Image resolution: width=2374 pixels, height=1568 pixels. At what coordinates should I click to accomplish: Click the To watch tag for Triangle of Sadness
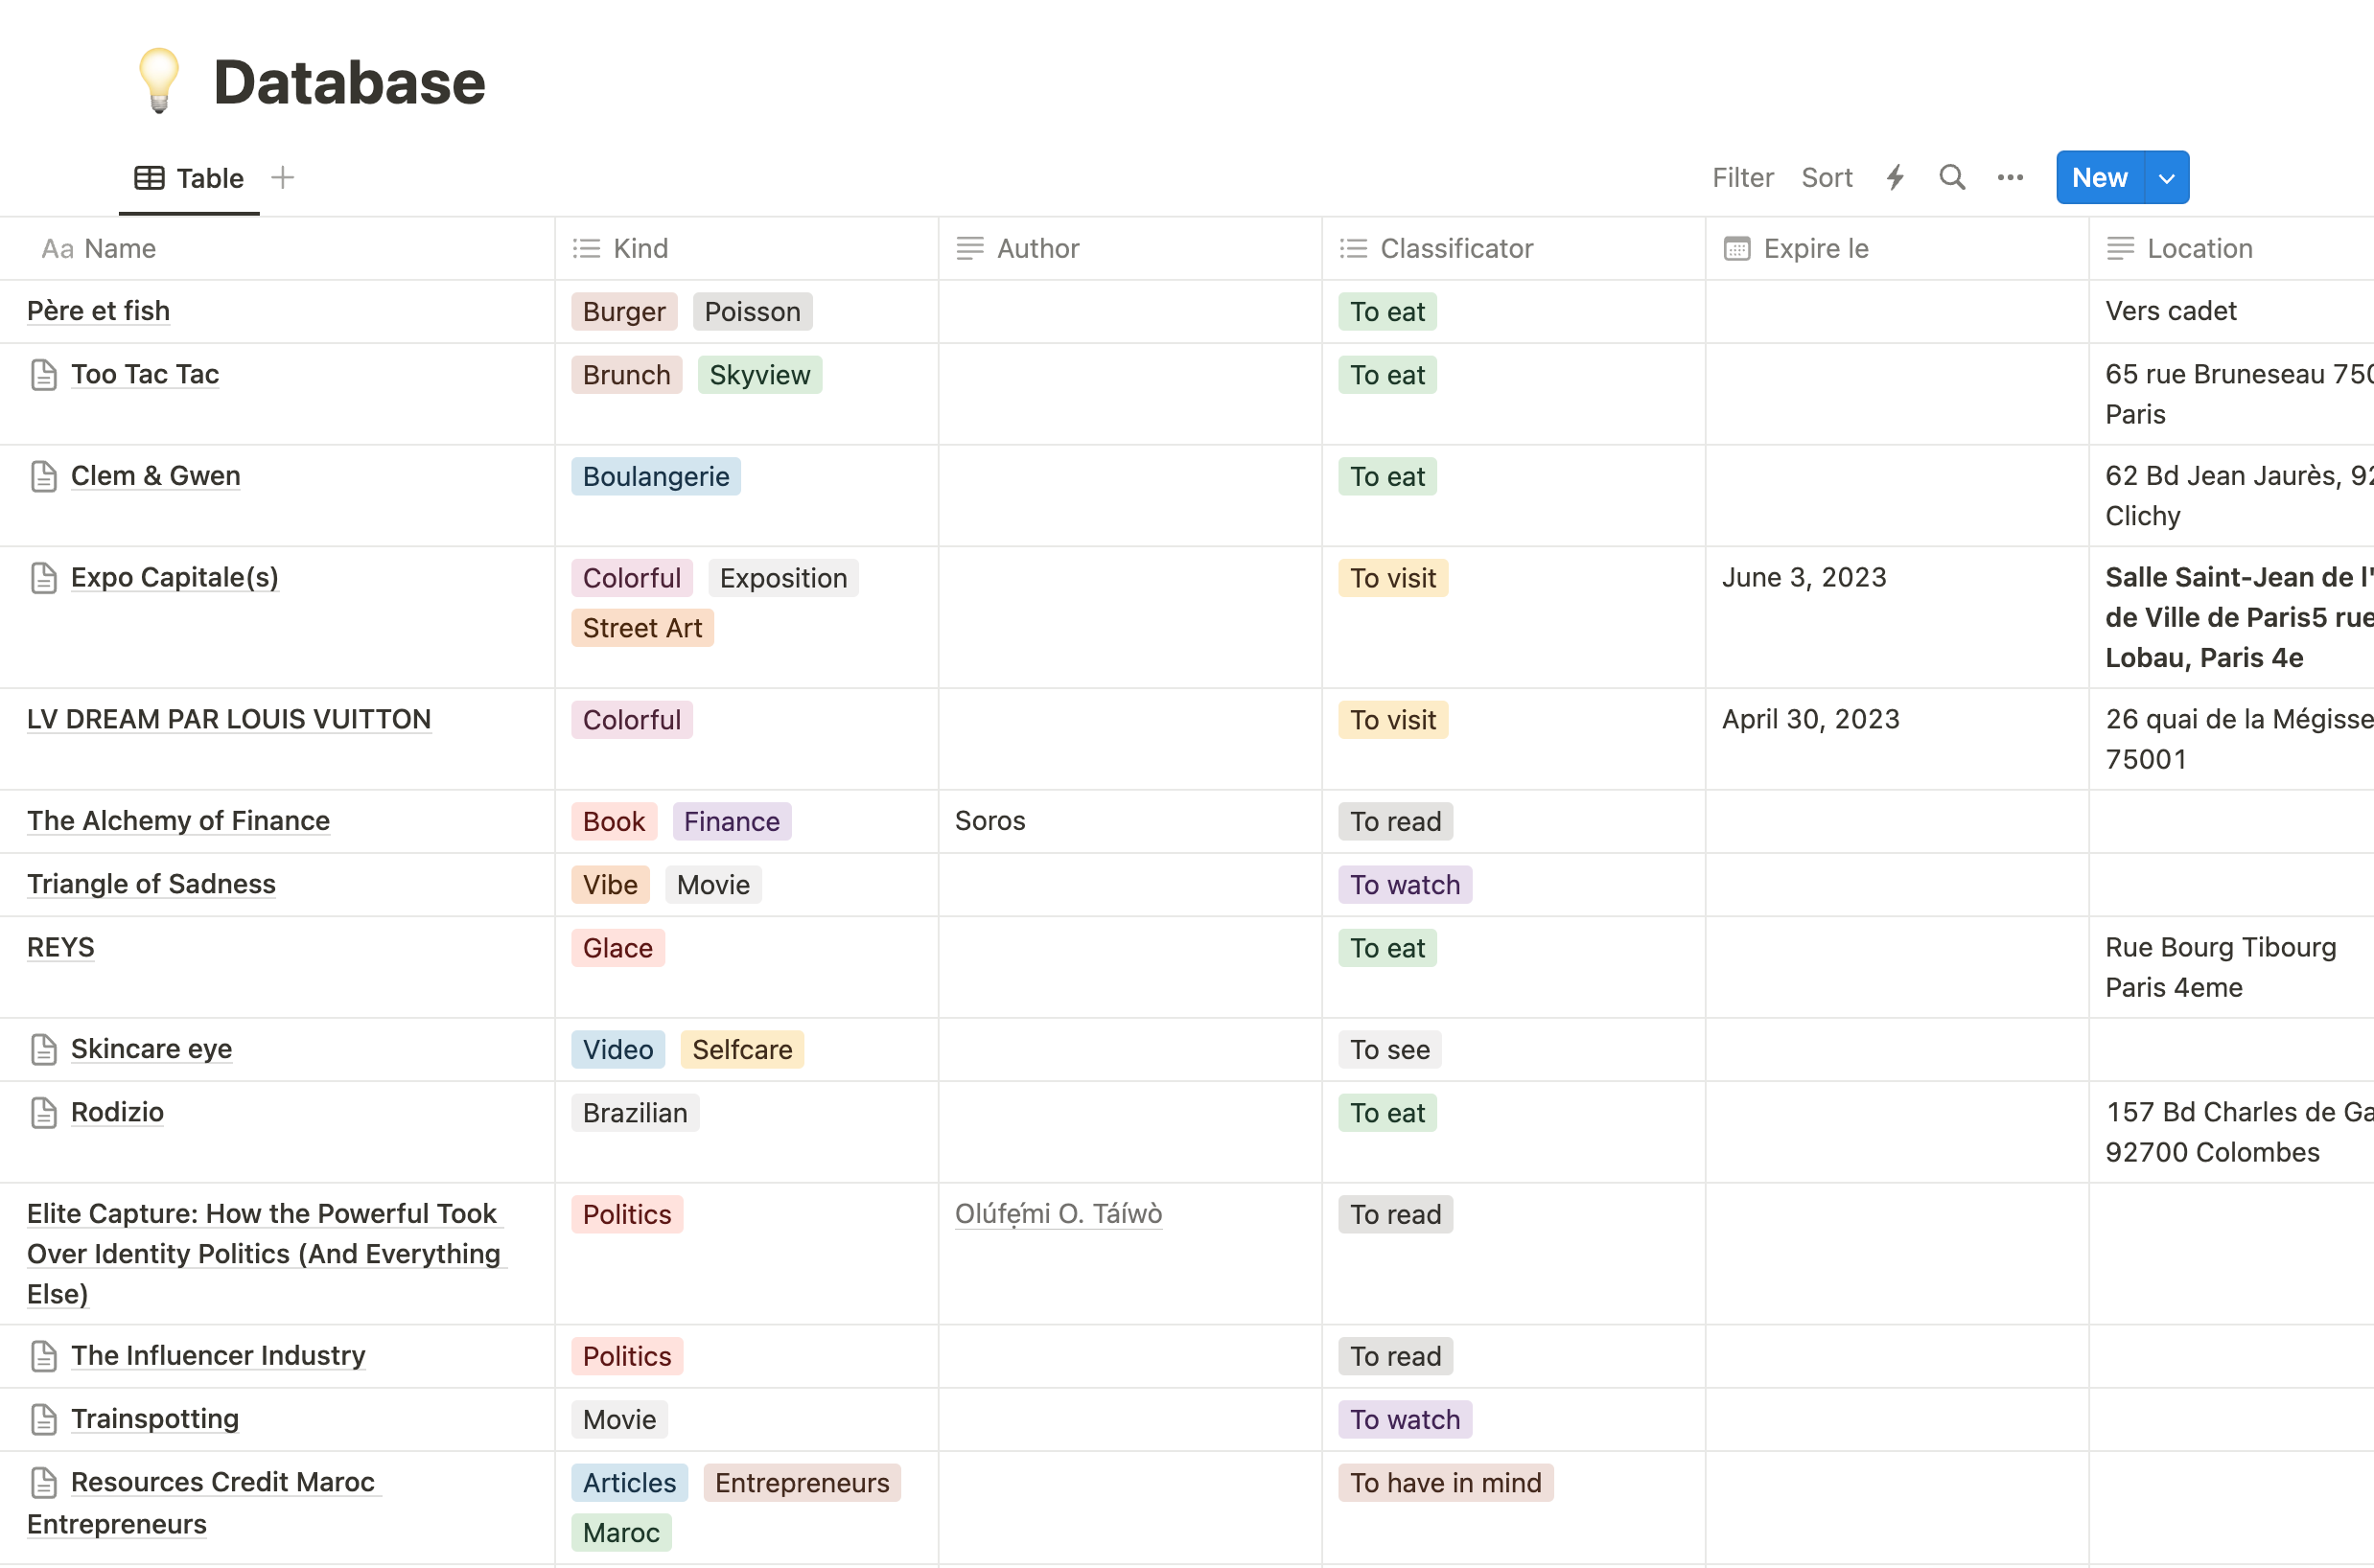point(1405,884)
